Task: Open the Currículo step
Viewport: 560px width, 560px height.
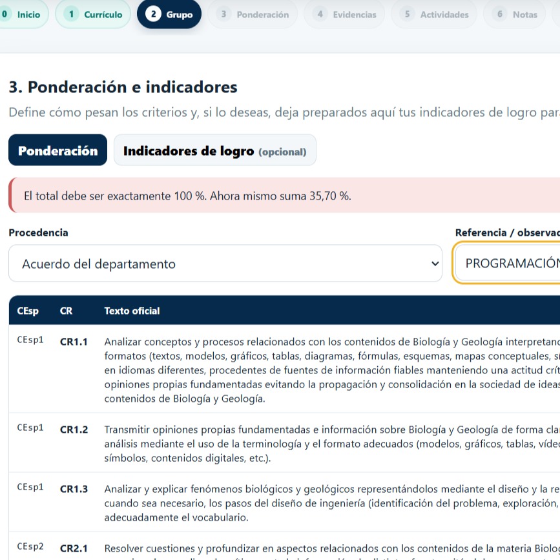Action: click(x=93, y=14)
